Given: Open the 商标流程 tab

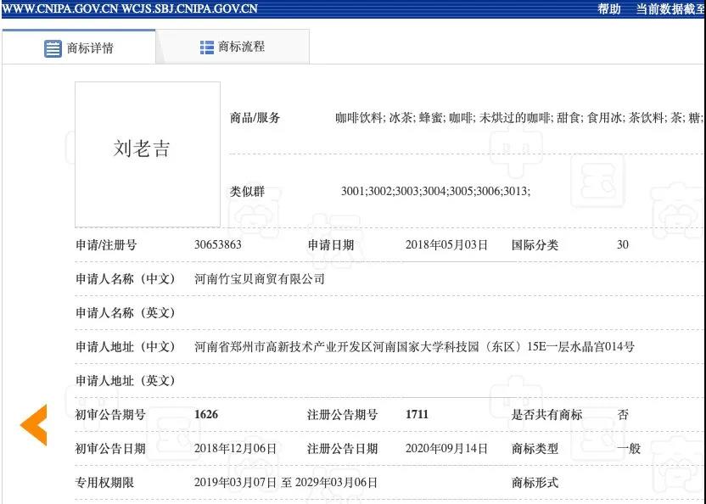Looking at the screenshot, I should pyautogui.click(x=233, y=47).
